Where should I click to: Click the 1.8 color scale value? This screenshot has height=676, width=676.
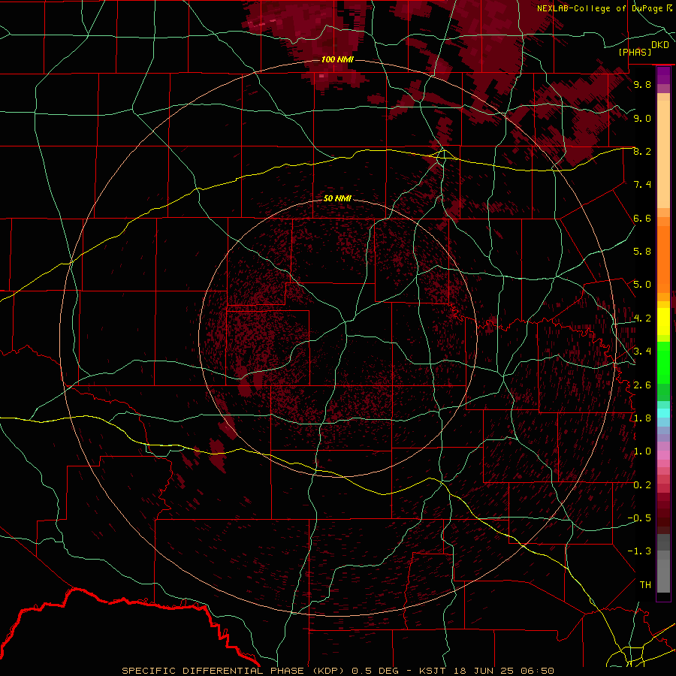point(642,418)
